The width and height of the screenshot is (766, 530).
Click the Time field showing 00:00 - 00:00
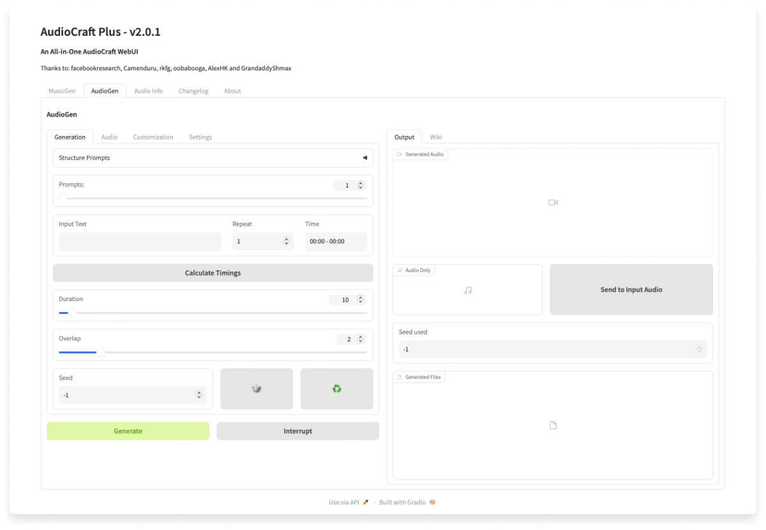336,241
